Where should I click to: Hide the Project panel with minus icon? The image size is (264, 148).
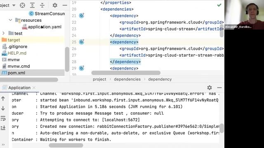point(65,5)
